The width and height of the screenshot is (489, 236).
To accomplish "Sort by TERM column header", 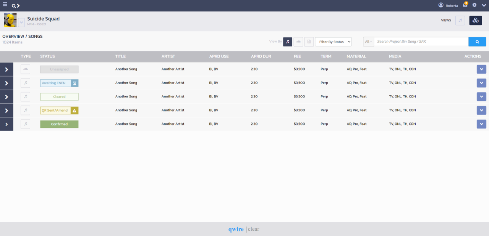I will coord(326,56).
